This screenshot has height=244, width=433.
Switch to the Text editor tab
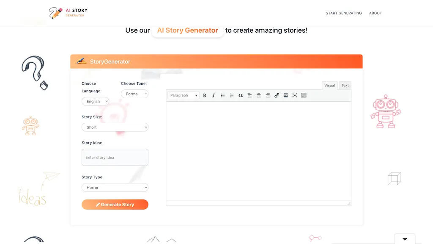345,86
